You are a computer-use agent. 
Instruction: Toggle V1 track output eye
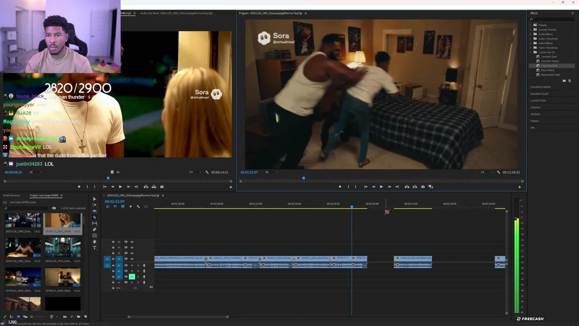132,259
